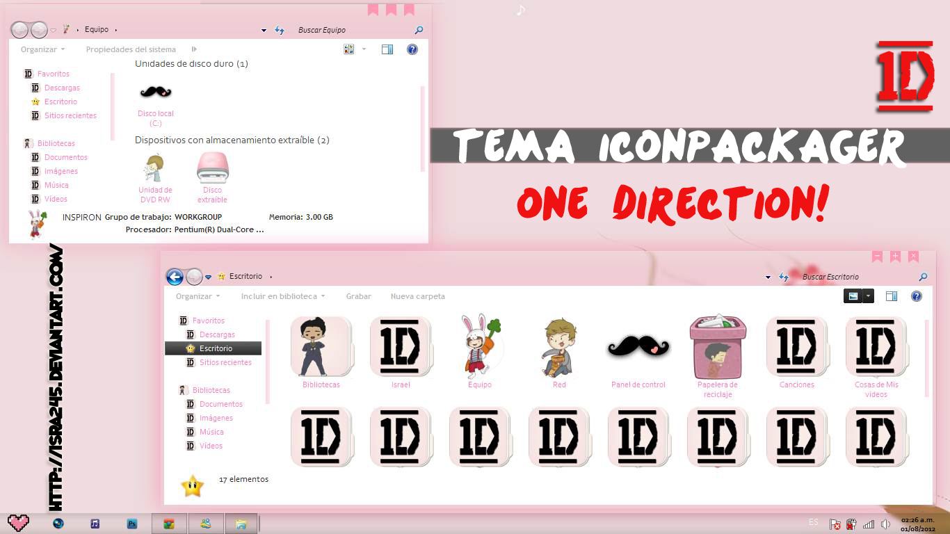950x534 pixels.
Task: Open address history dropdown in Escritorio window
Action: 768,277
